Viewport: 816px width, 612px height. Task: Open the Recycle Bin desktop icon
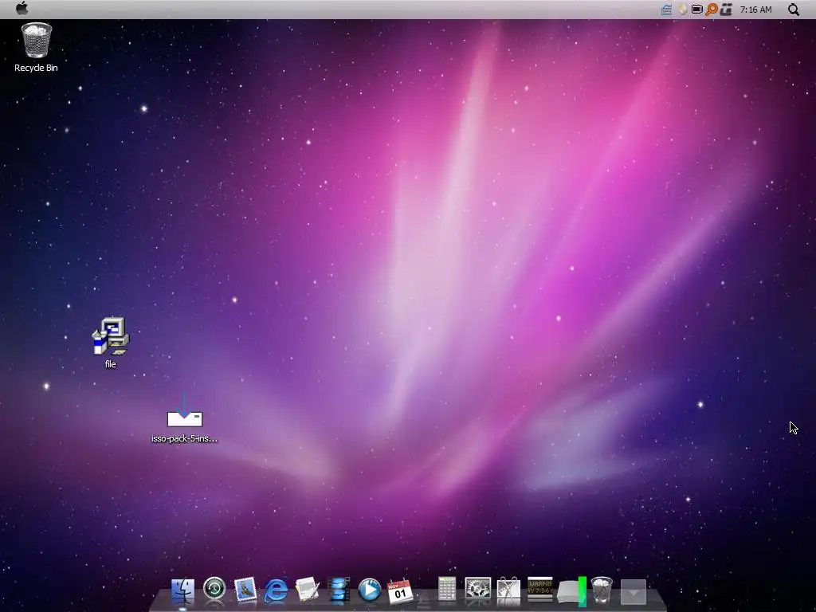point(36,40)
